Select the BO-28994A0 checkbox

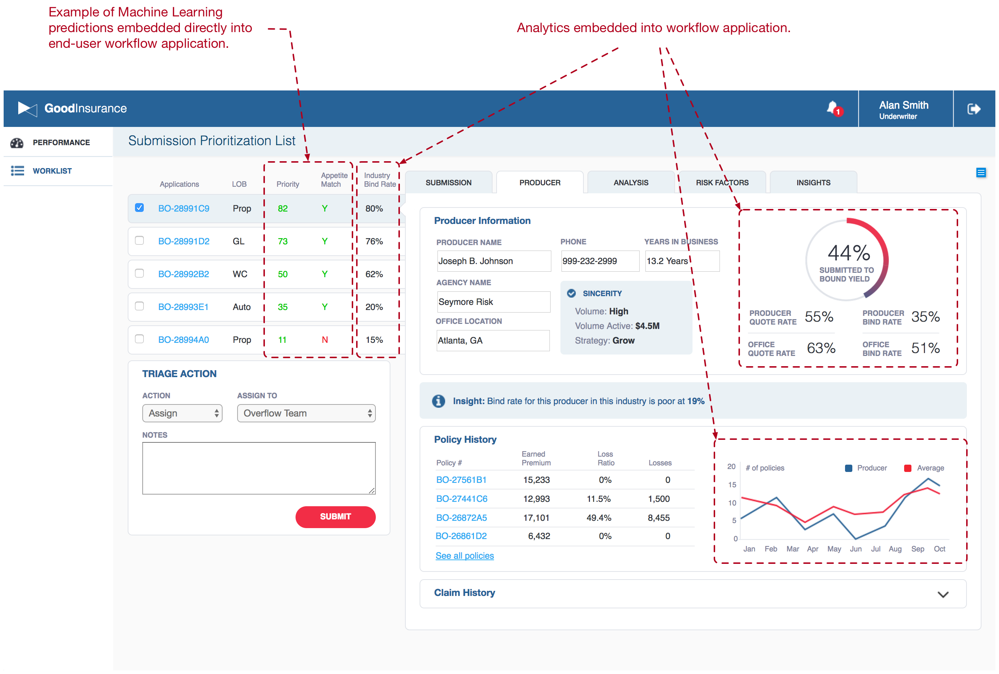(x=139, y=339)
